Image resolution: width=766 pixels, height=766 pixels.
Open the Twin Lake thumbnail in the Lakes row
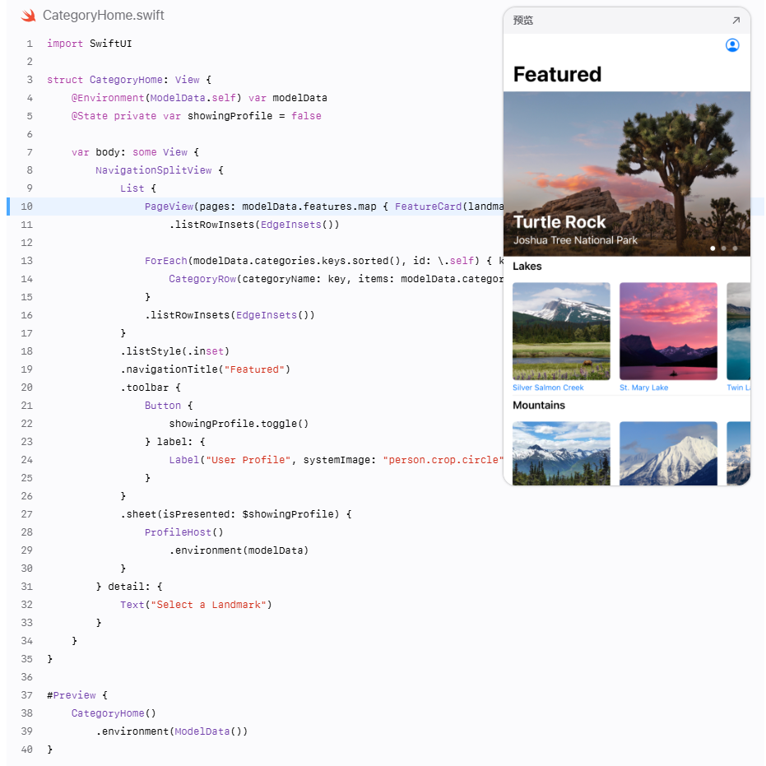click(739, 331)
